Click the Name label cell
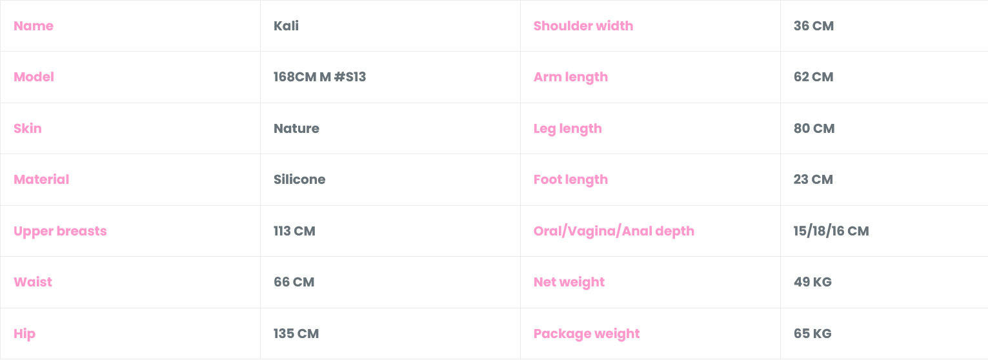This screenshot has width=988, height=360. click(34, 26)
